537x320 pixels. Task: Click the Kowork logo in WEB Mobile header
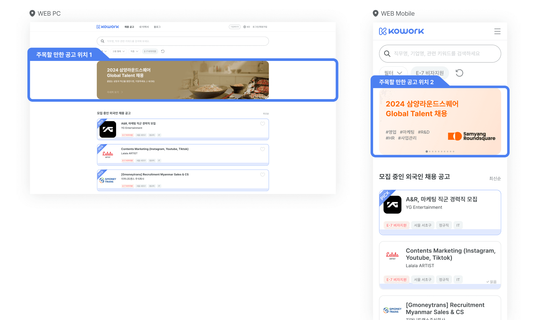[401, 31]
